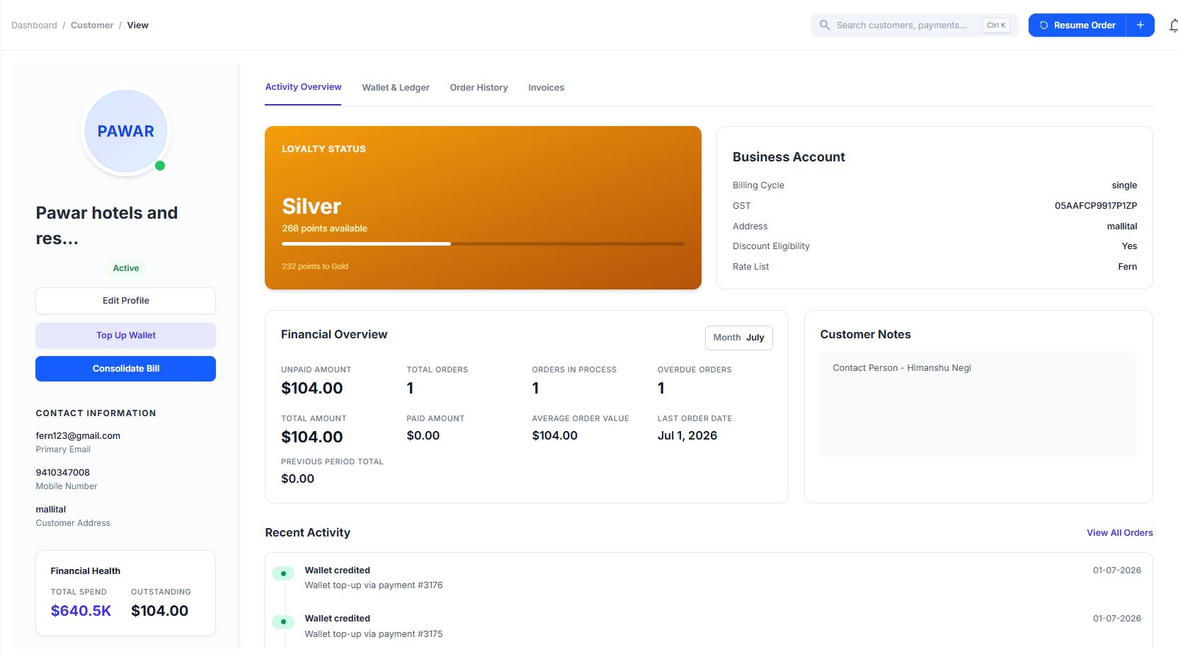Click Previous Period Total $0.00
Image resolution: width=1178 pixels, height=654 pixels.
297,478
